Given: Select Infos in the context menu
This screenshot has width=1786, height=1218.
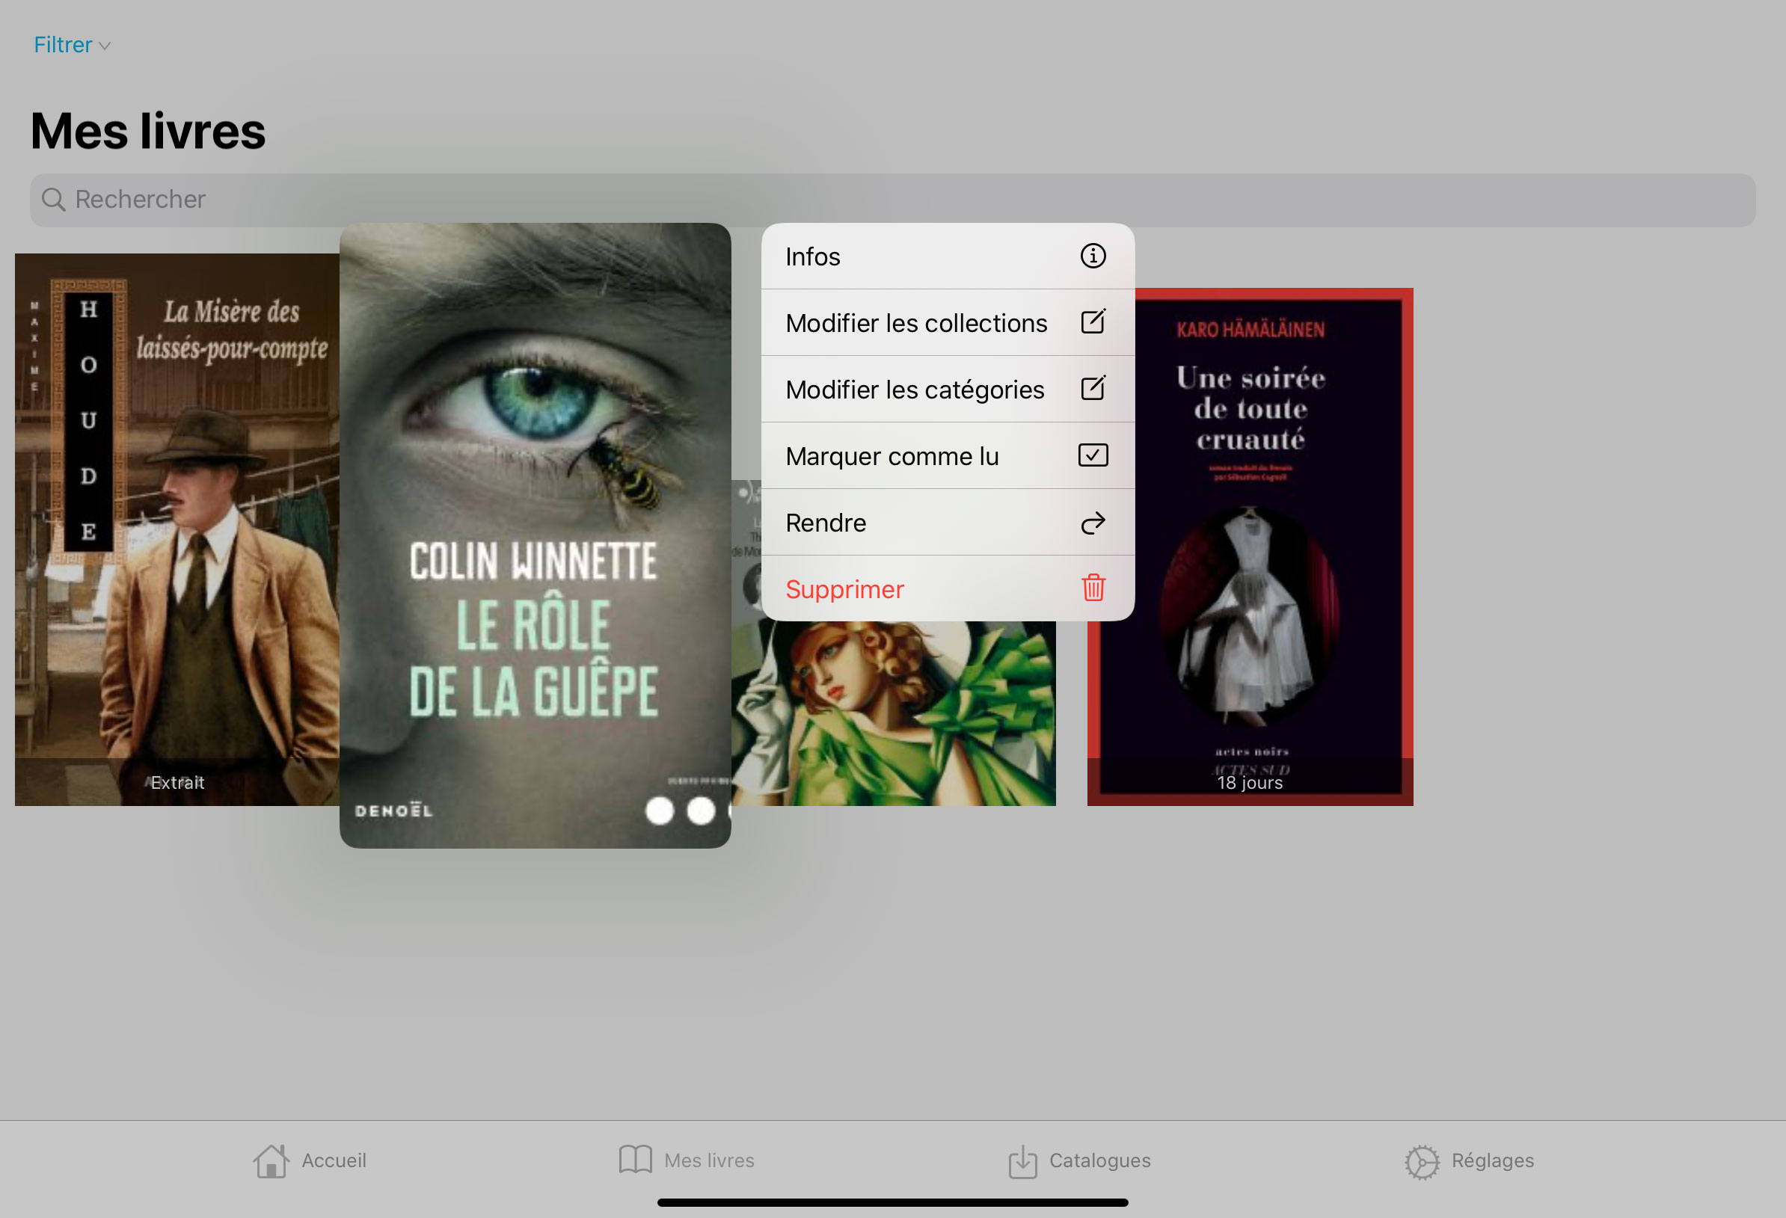Looking at the screenshot, I should click(813, 256).
